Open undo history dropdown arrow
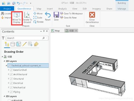This screenshot has height=101, width=134. coord(21,3)
